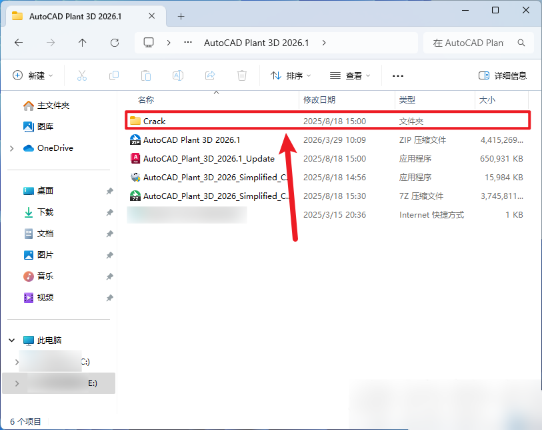The image size is (542, 430).
Task: Go up one folder level
Action: coord(82,43)
